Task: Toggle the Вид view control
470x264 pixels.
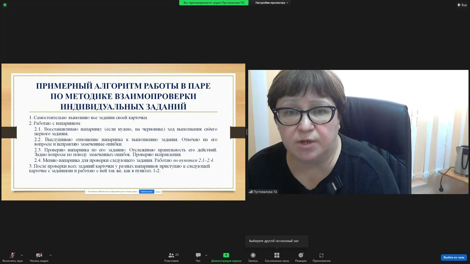Action: 462,5
